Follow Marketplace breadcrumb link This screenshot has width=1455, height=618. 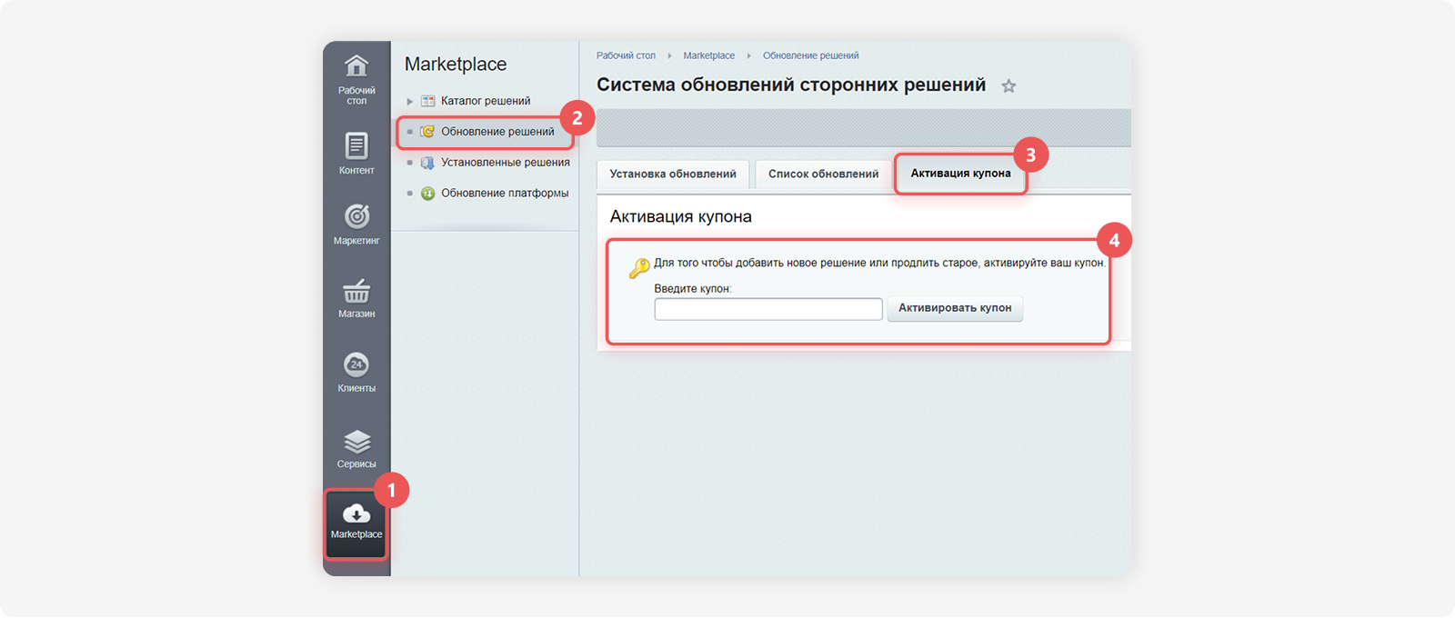pyautogui.click(x=709, y=55)
